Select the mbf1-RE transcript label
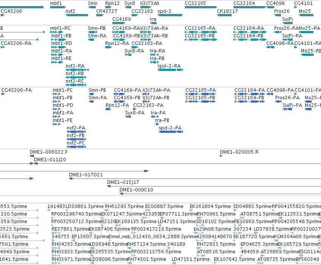This screenshot has height=265, width=321. click(61, 59)
